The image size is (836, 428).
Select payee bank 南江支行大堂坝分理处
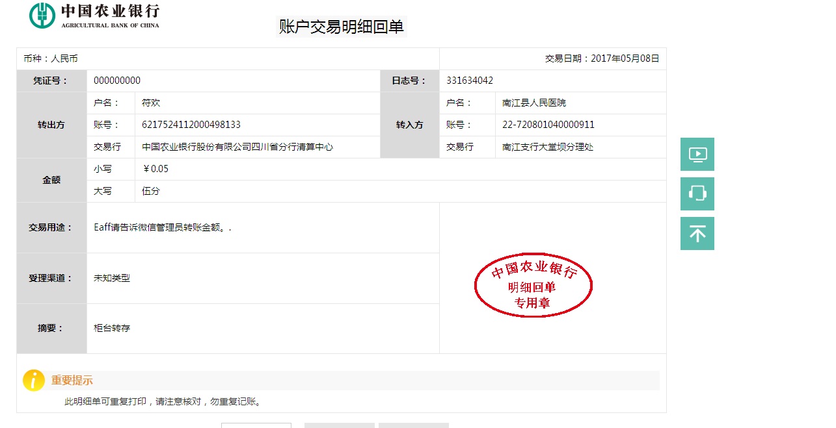pos(548,147)
